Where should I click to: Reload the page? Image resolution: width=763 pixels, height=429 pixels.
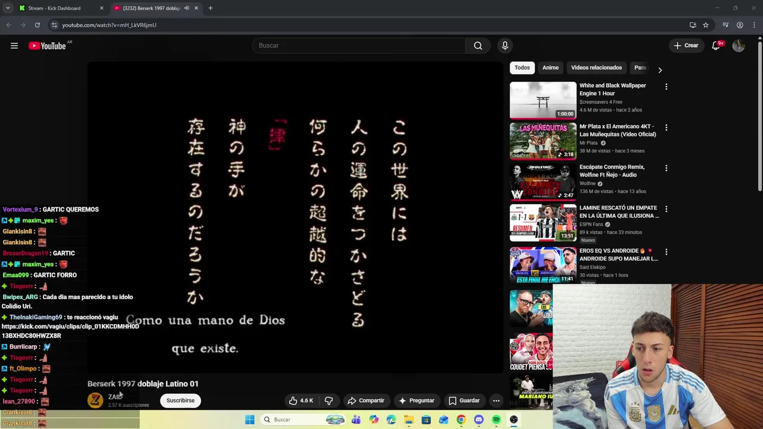[x=37, y=25]
